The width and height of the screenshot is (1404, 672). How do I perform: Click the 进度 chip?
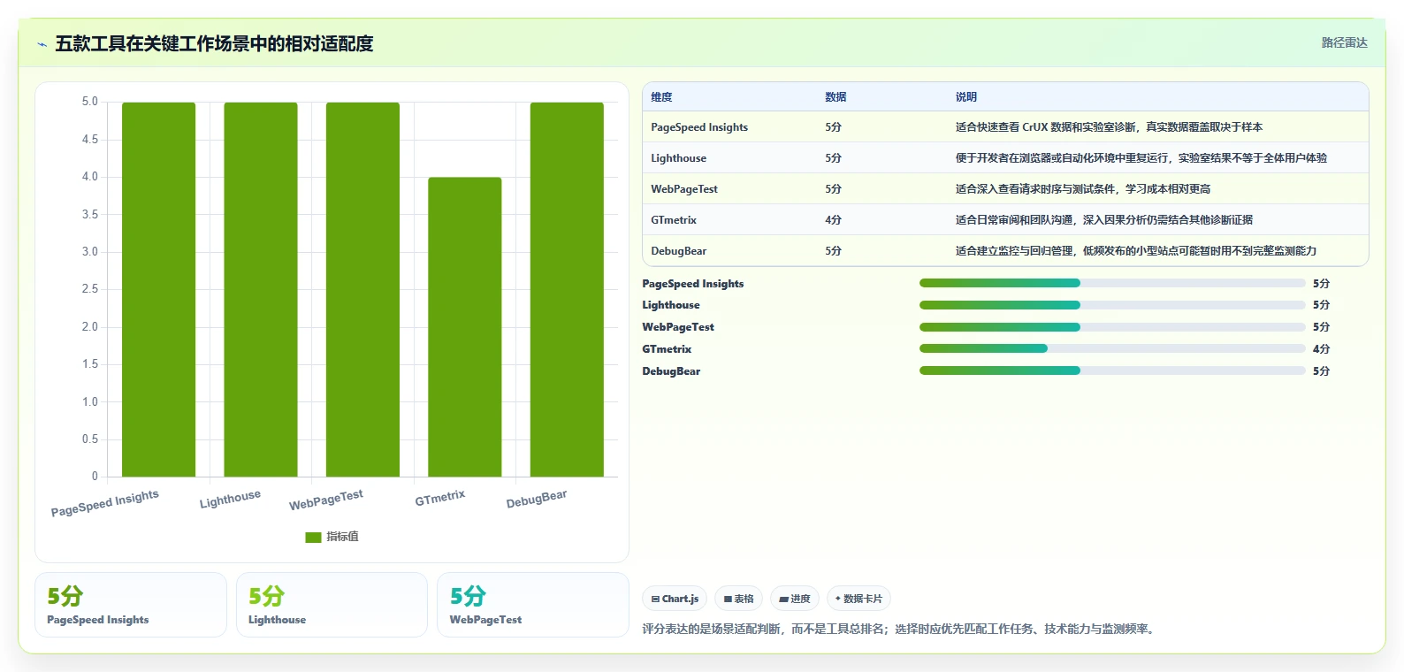(x=795, y=599)
